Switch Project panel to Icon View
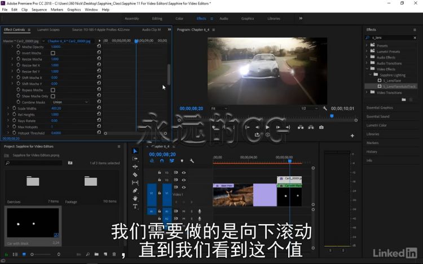 [24, 254]
